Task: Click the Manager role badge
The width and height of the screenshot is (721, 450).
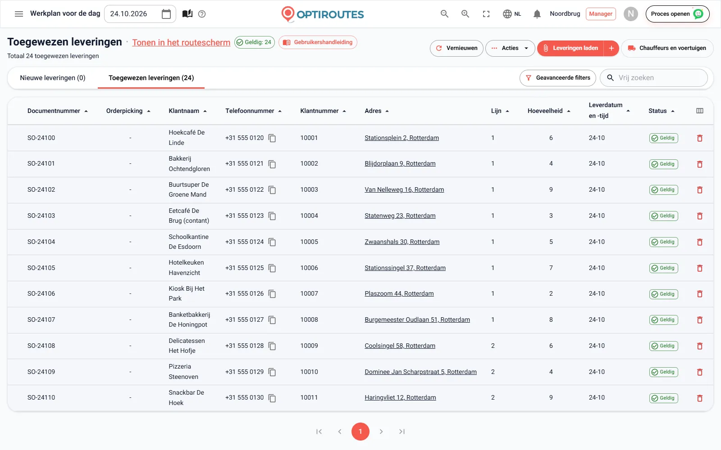Action: (601, 14)
